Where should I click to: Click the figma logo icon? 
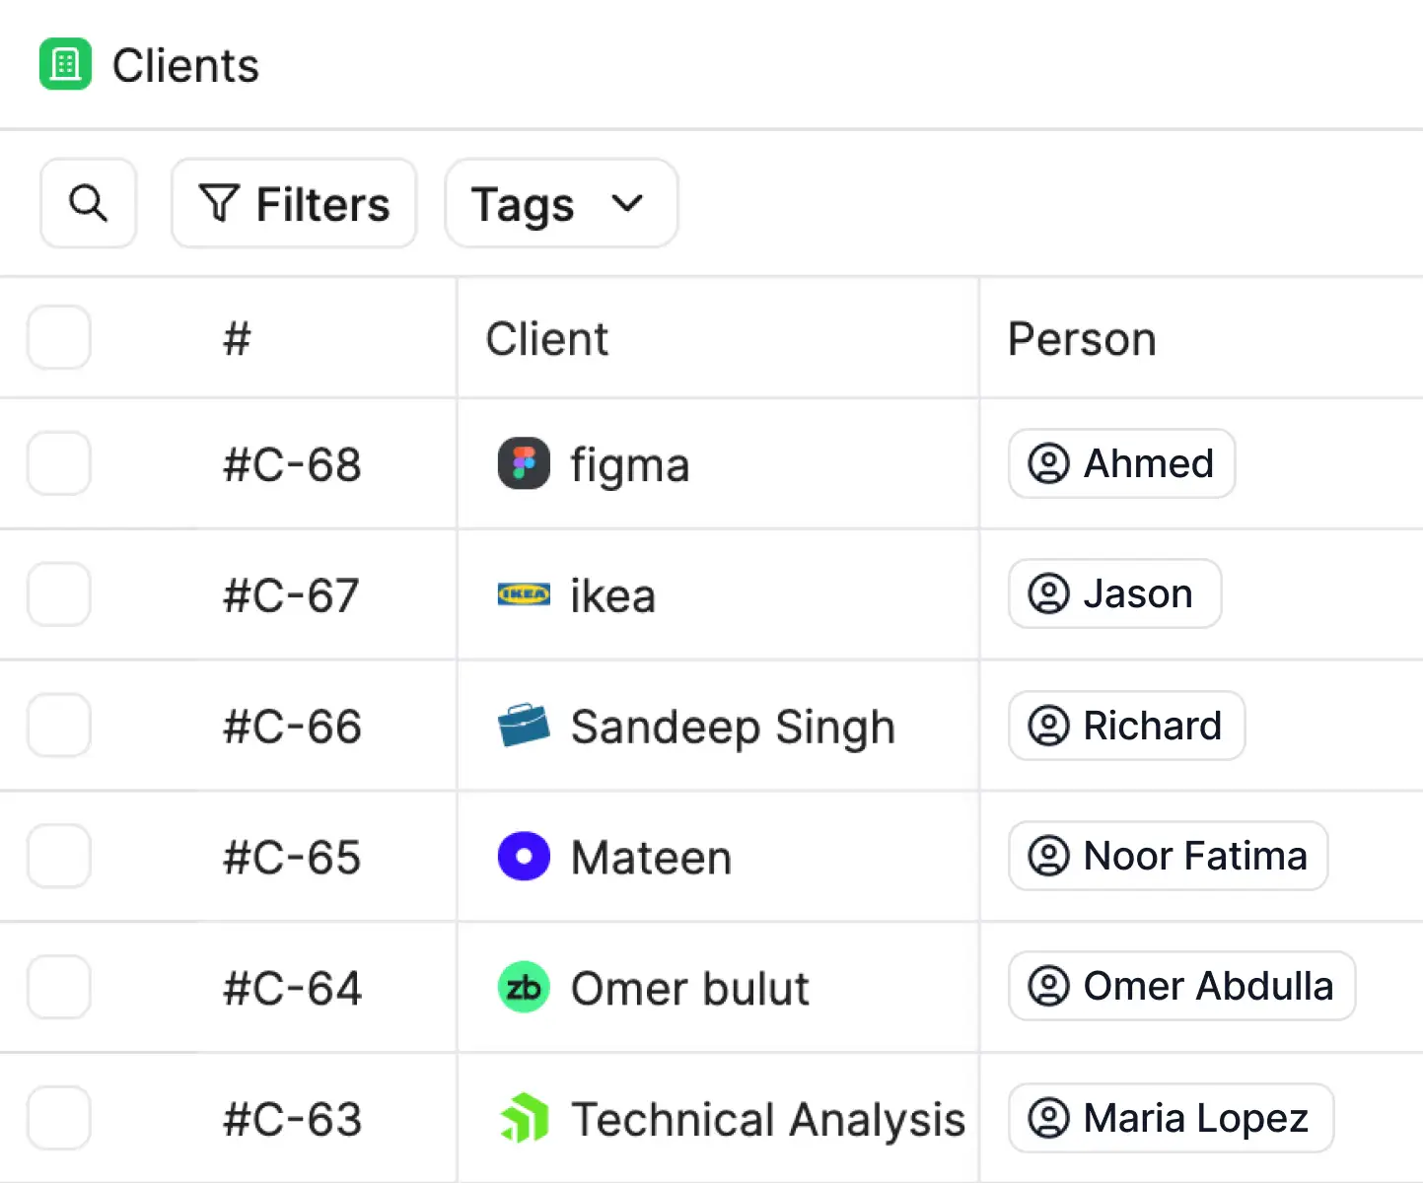point(524,463)
